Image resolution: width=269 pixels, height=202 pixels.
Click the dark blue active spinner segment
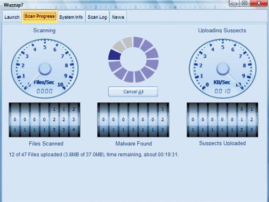pos(115,55)
